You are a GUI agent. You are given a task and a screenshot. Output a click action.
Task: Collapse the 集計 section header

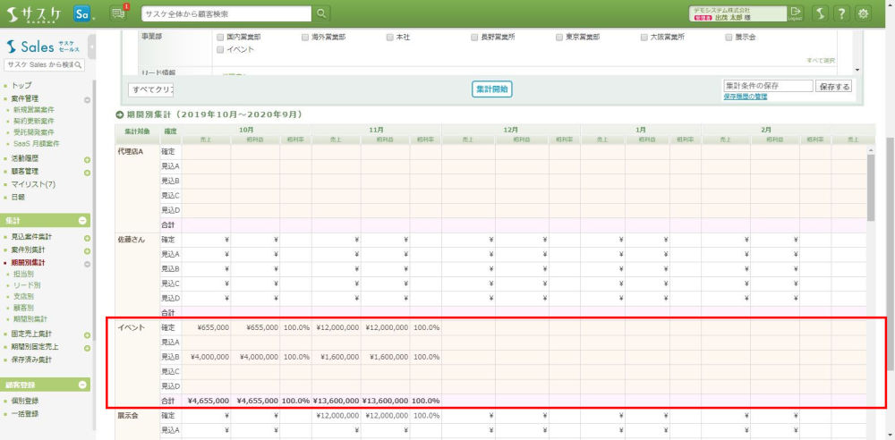coord(82,220)
